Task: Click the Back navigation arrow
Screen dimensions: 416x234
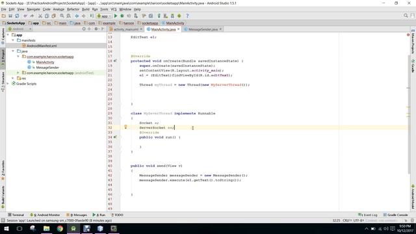Action: 77,16
